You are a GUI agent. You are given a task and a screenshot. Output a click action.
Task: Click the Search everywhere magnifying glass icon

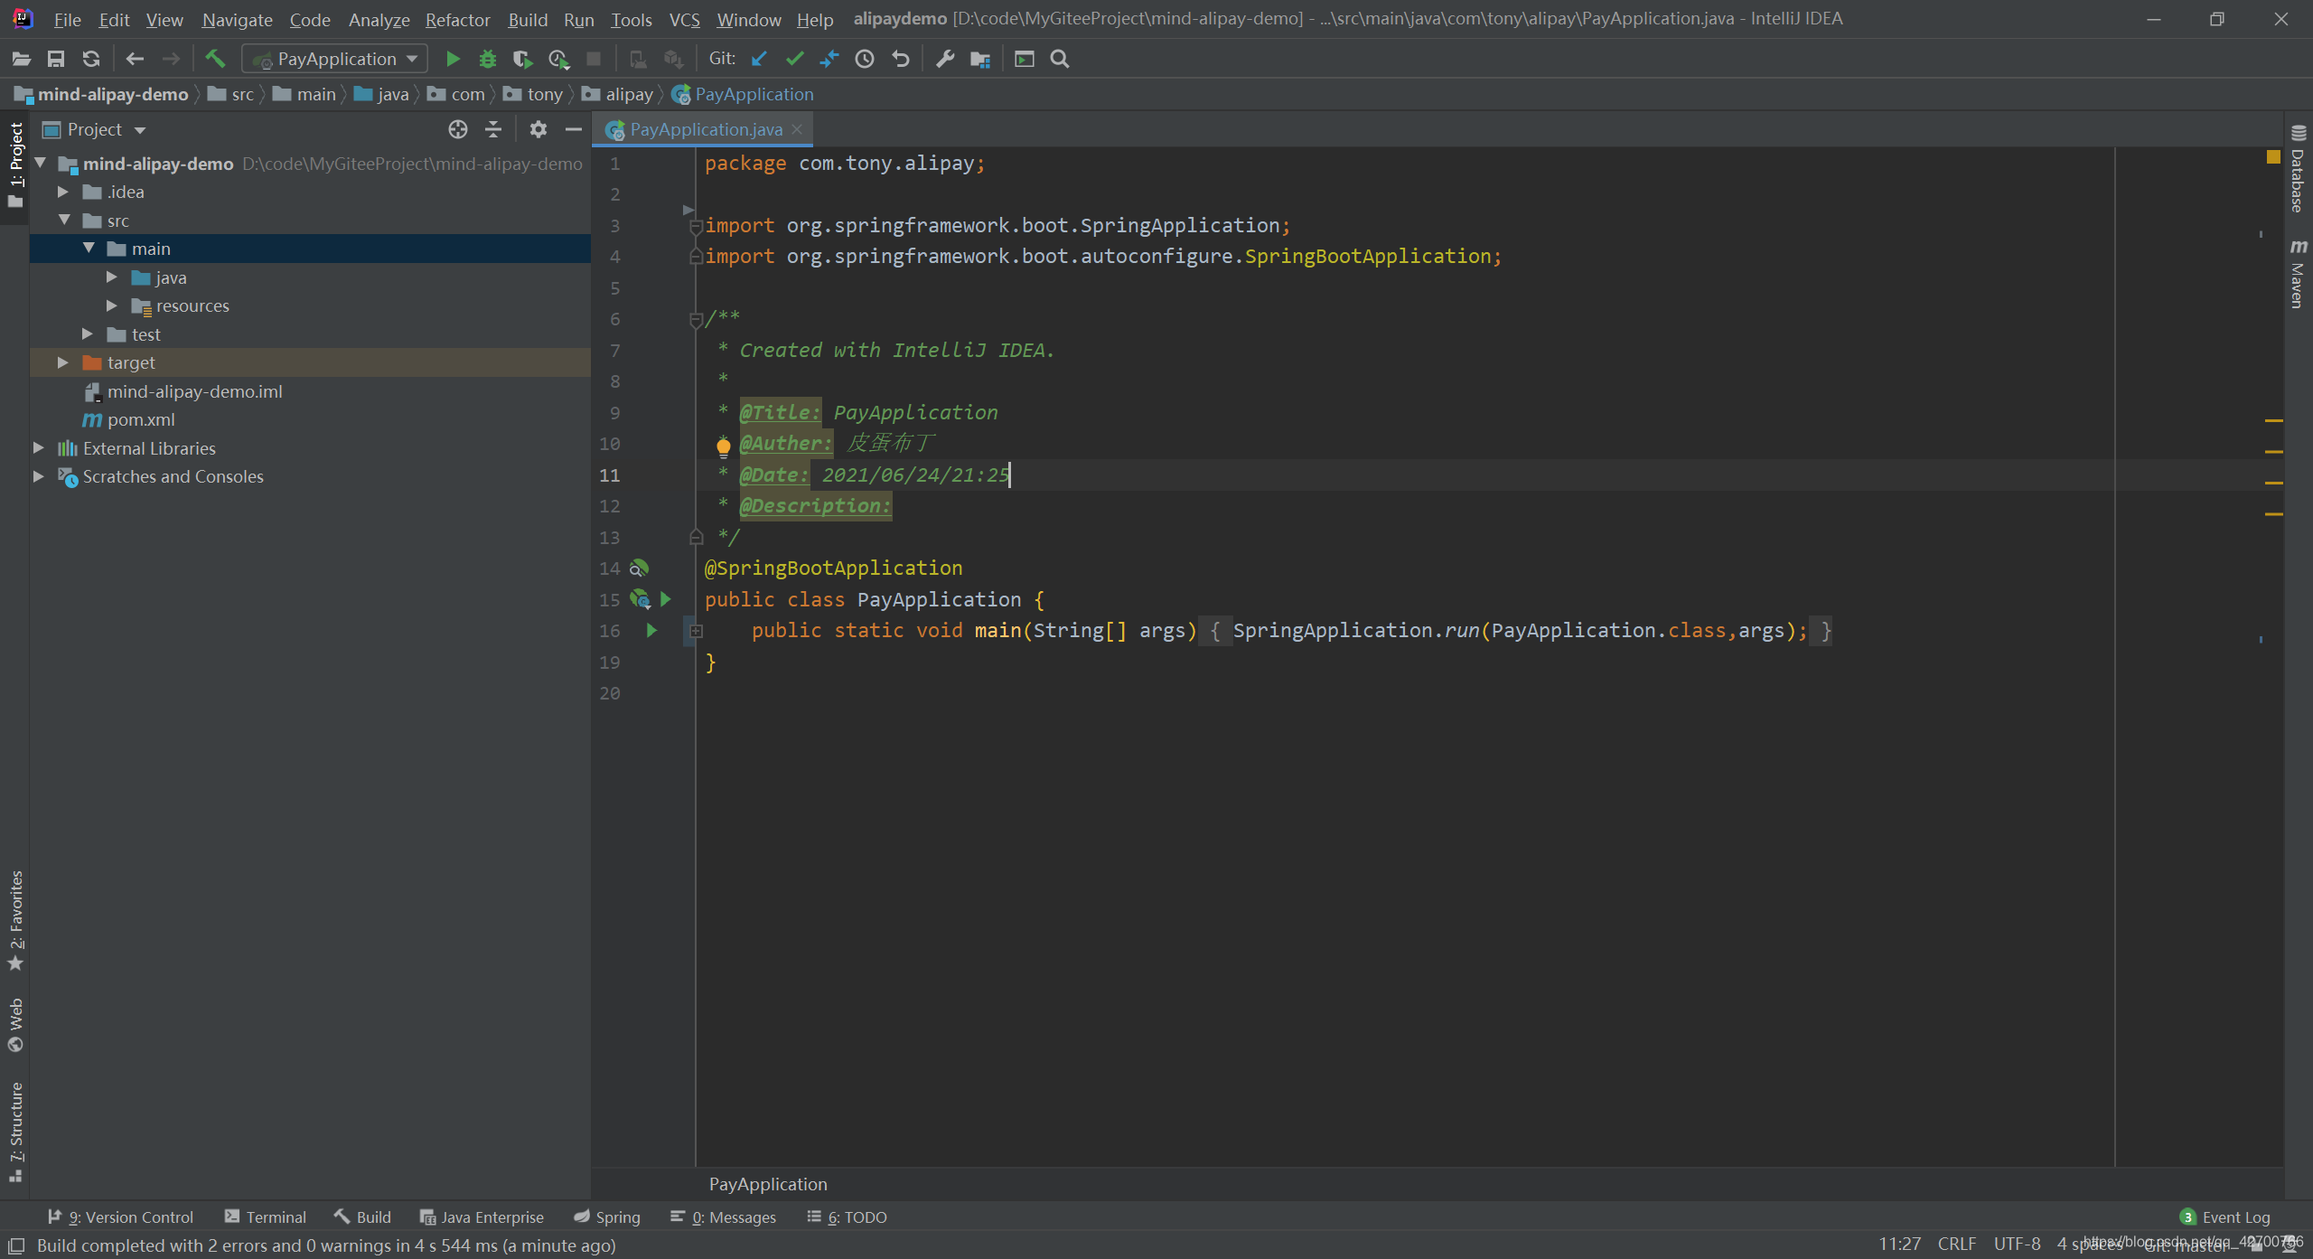(1063, 59)
